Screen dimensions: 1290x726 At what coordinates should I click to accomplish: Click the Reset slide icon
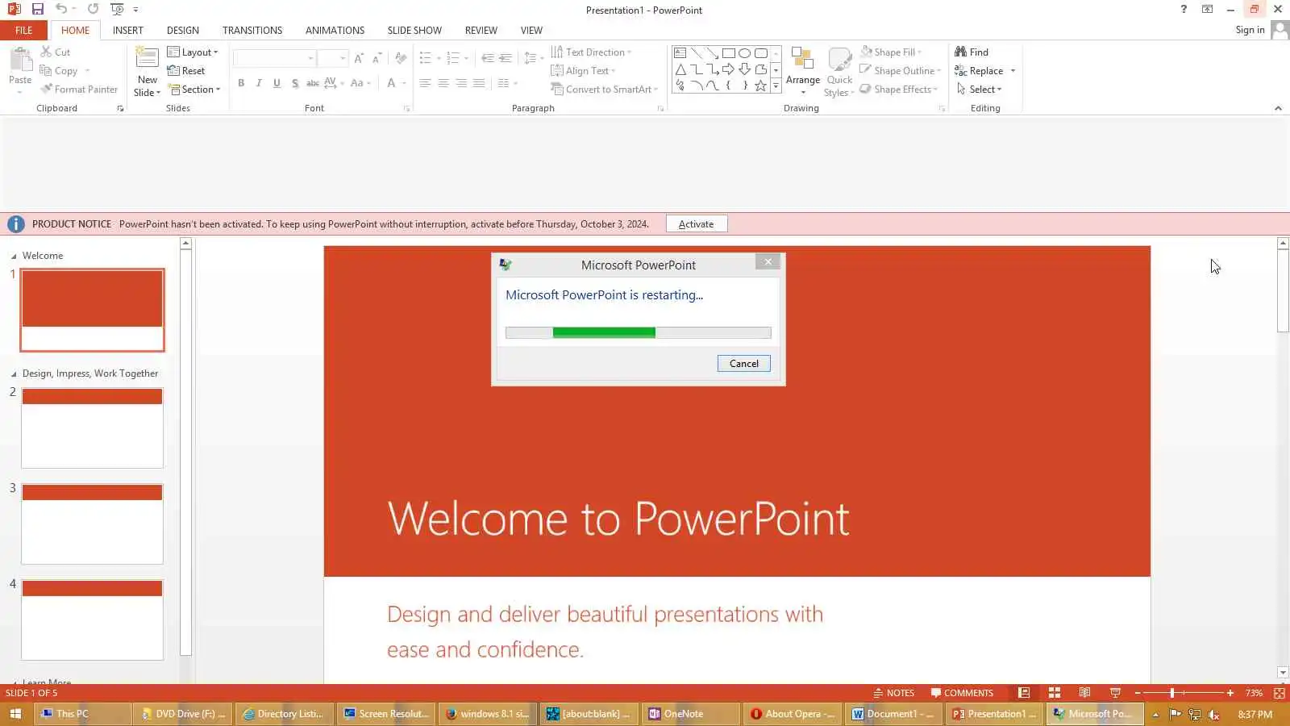[x=173, y=71]
